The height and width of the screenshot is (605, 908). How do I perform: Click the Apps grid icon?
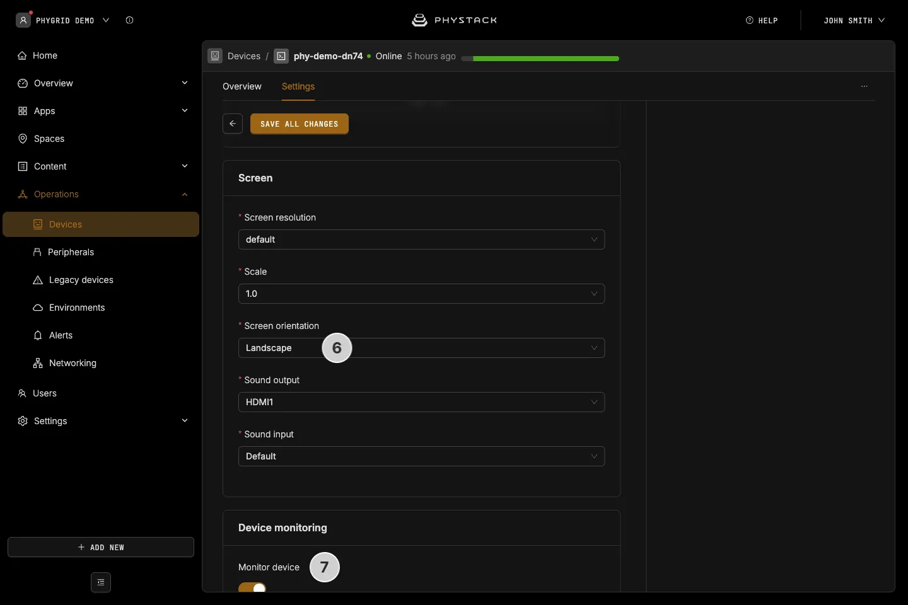click(x=23, y=111)
